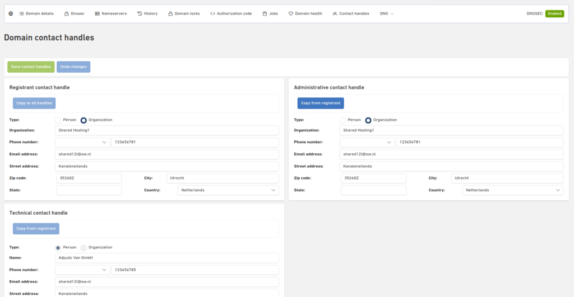This screenshot has height=297, width=574.
Task: Click Technical Name field Adjustc Van GmbH
Action: click(x=167, y=258)
